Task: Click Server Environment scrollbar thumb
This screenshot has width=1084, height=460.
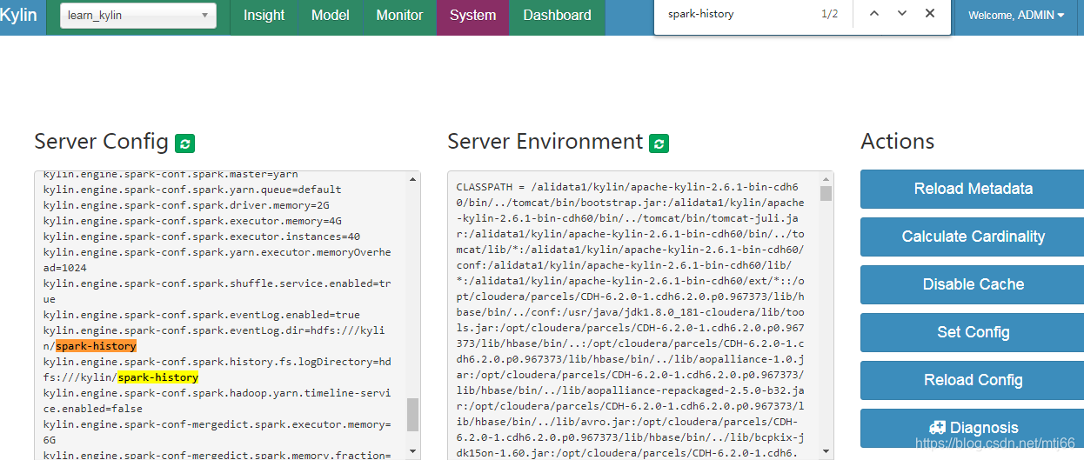Action: coord(826,193)
